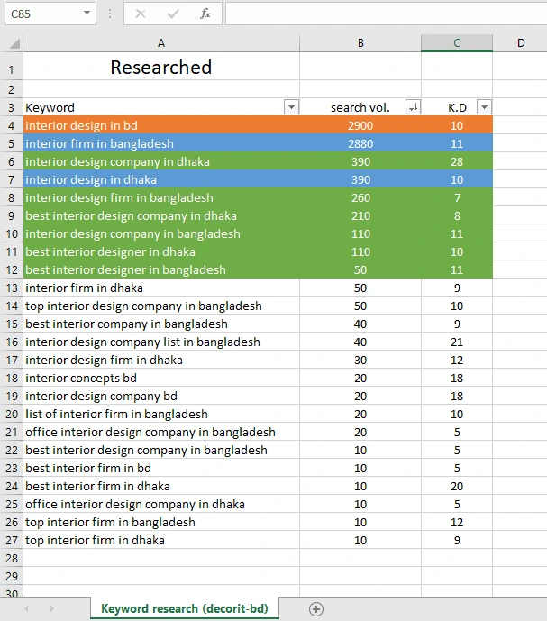Screen dimensions: 547x621
Task: Select column B header
Action: [x=360, y=43]
